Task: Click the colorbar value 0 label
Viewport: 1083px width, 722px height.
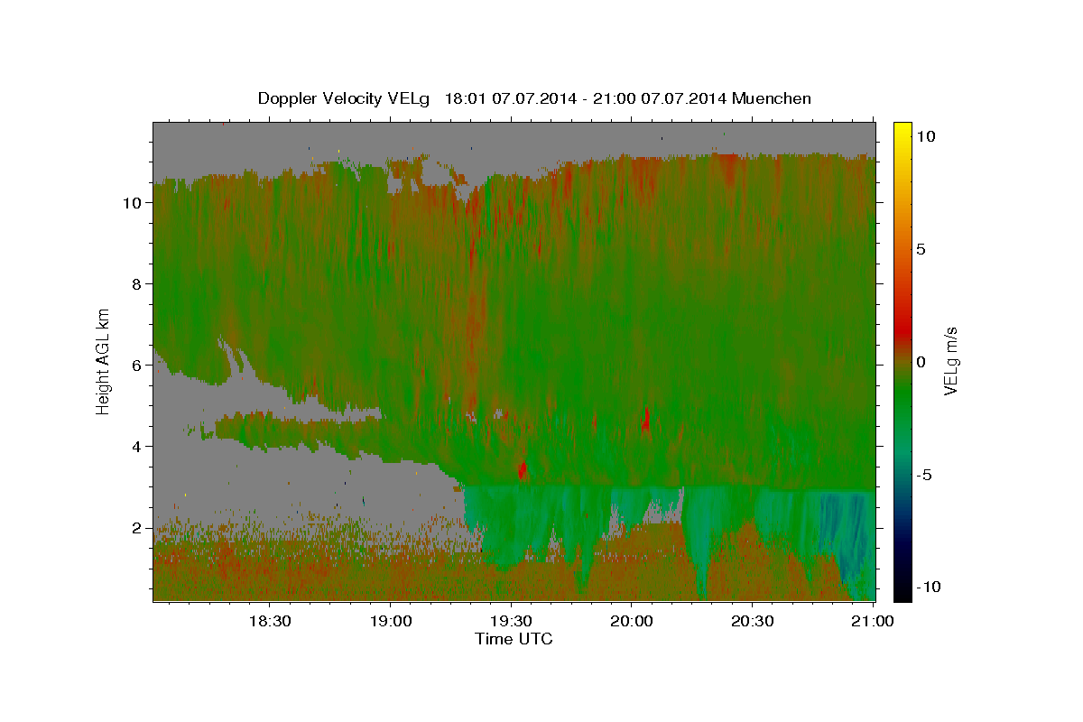Action: [x=921, y=362]
